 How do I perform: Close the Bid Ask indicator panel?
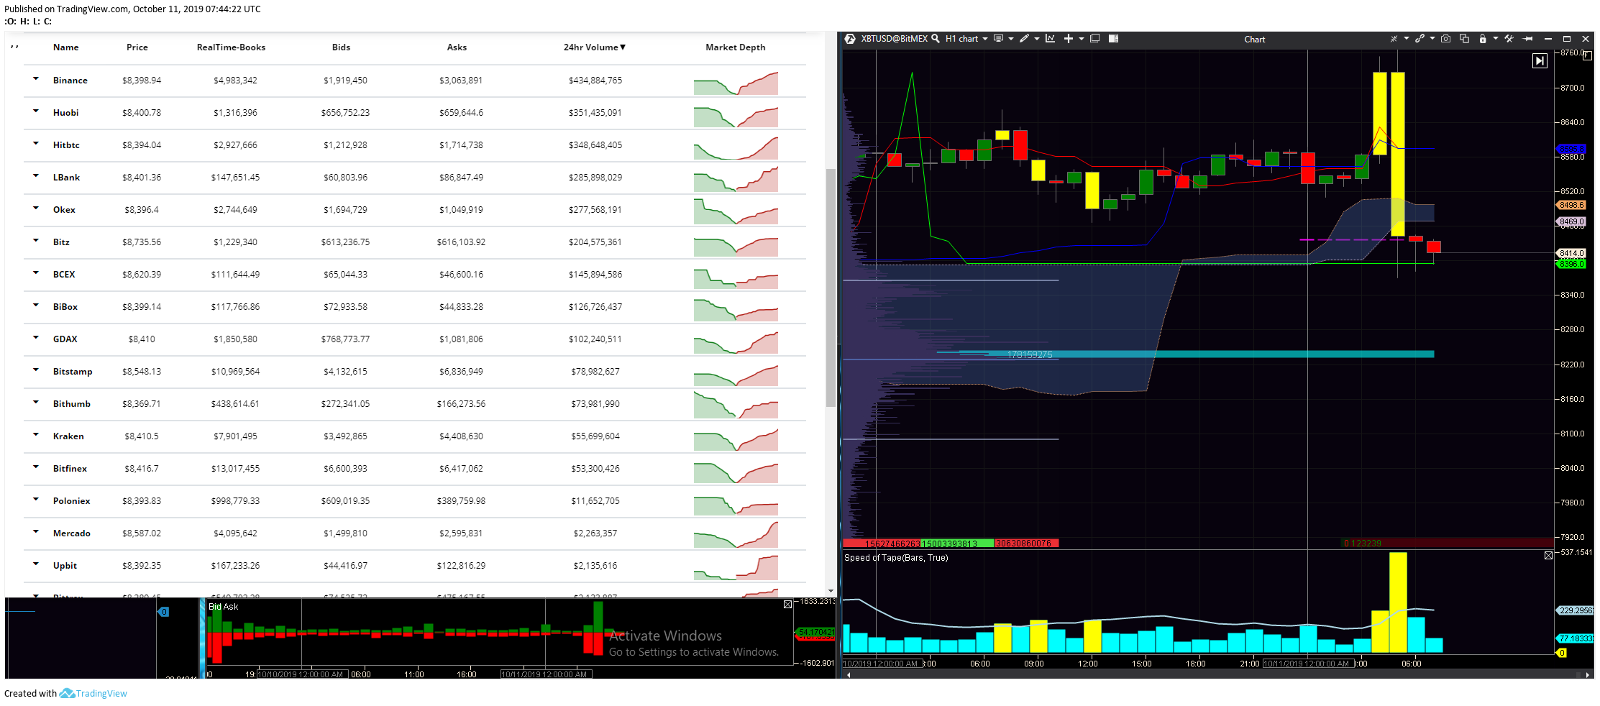pyautogui.click(x=787, y=605)
